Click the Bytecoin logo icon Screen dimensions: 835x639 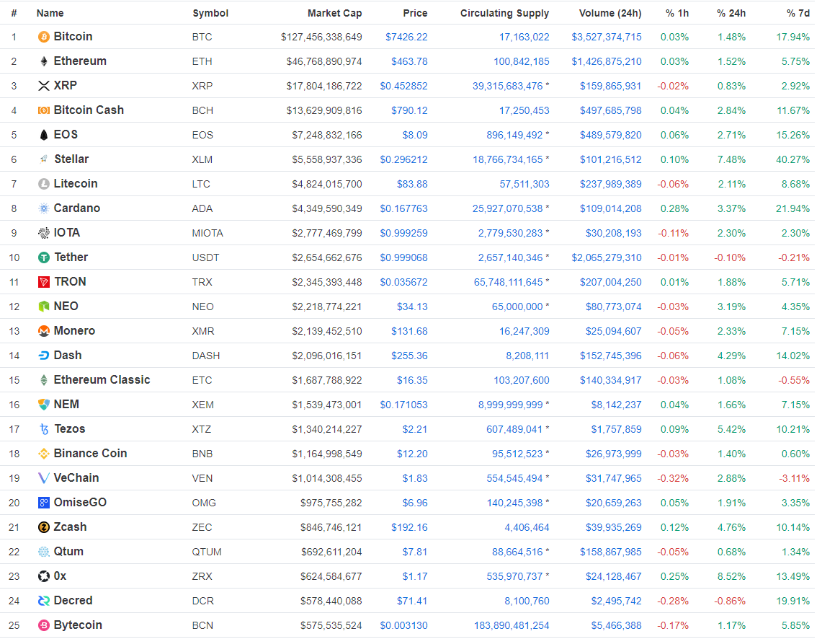(x=44, y=625)
